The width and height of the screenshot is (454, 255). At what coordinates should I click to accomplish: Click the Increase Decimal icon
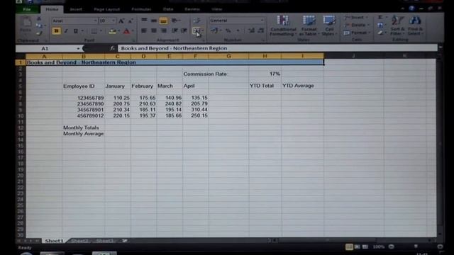coord(251,30)
